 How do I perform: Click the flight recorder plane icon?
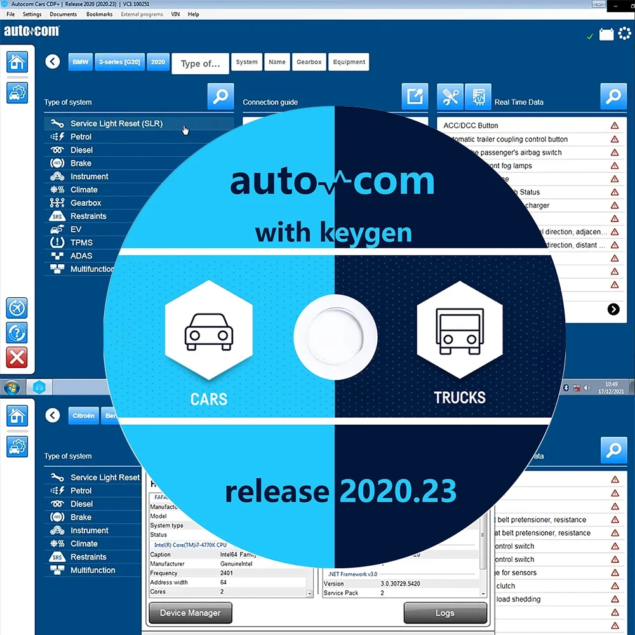click(17, 308)
